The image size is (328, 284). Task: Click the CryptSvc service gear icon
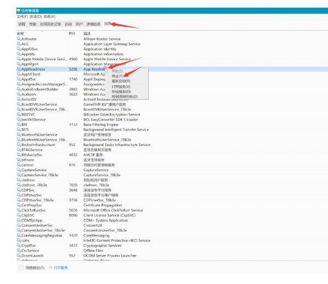tap(19, 246)
